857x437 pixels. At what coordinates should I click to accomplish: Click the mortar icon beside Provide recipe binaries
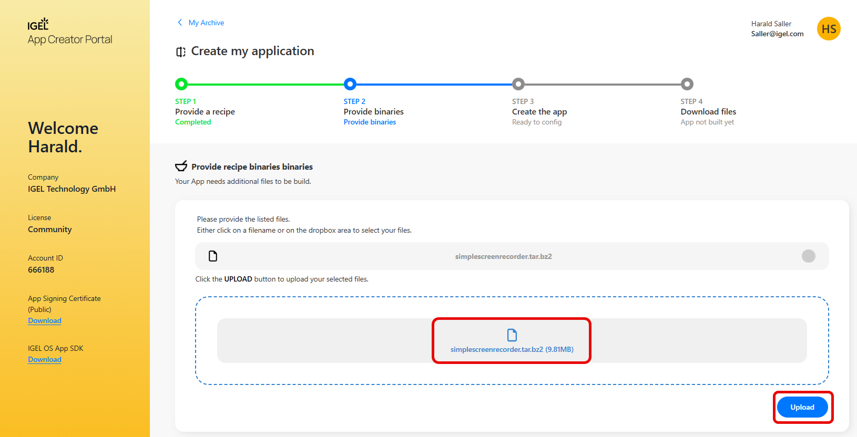click(181, 167)
